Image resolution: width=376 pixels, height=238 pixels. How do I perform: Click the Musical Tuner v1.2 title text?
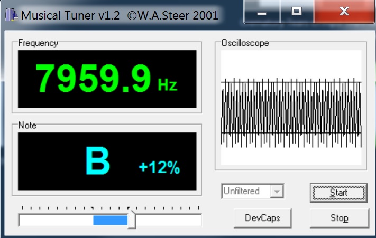point(120,15)
